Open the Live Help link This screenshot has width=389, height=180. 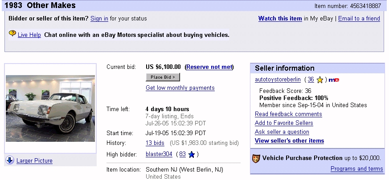pyautogui.click(x=29, y=35)
